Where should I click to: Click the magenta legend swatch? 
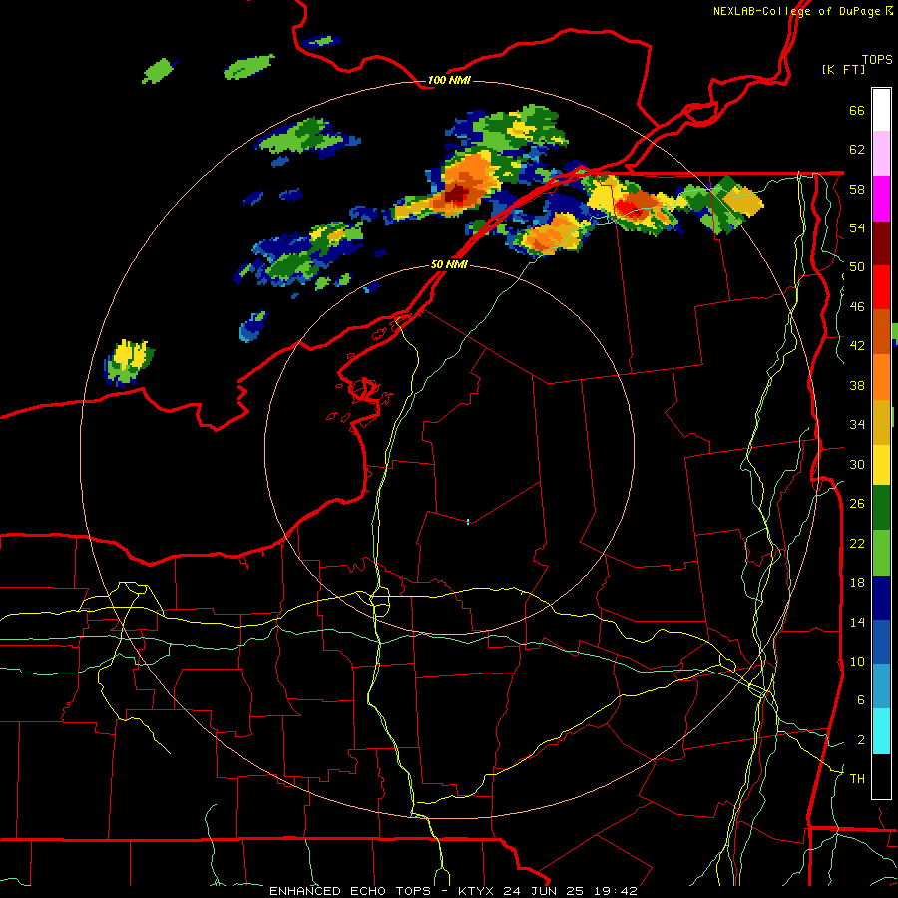pyautogui.click(x=881, y=199)
